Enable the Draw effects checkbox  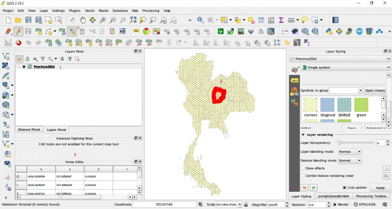[x=303, y=168]
